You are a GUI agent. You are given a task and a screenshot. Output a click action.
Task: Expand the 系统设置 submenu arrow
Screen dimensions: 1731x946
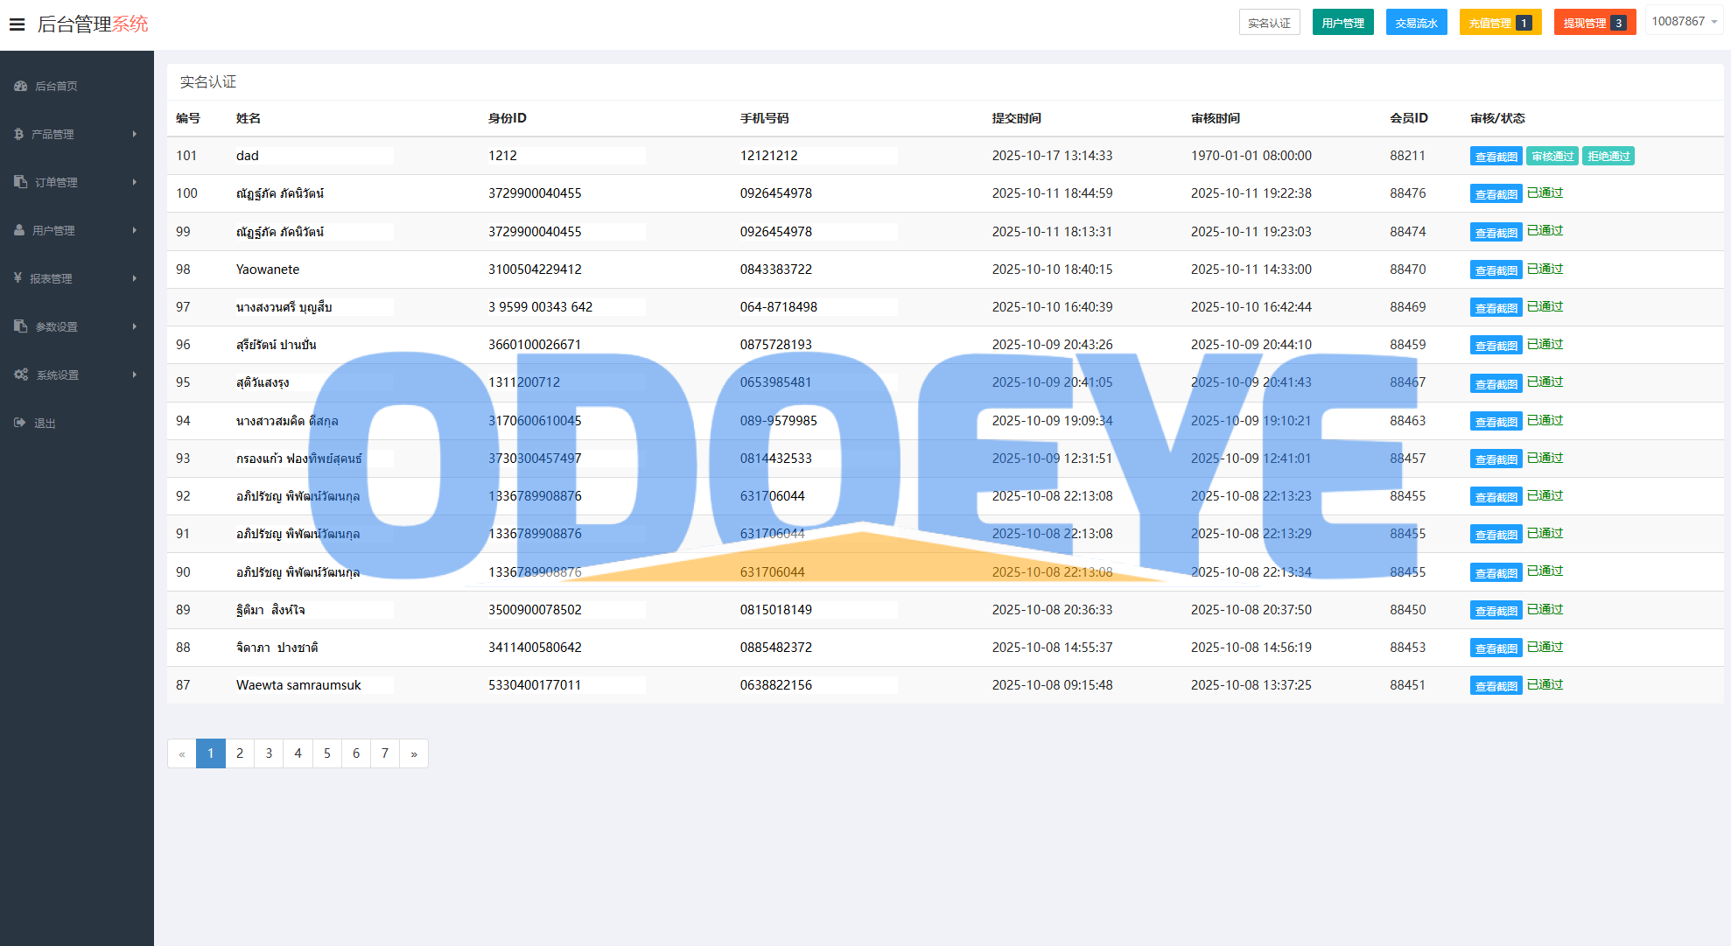[134, 375]
